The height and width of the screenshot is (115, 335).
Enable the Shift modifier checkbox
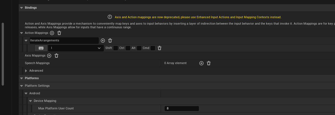tap(115, 48)
